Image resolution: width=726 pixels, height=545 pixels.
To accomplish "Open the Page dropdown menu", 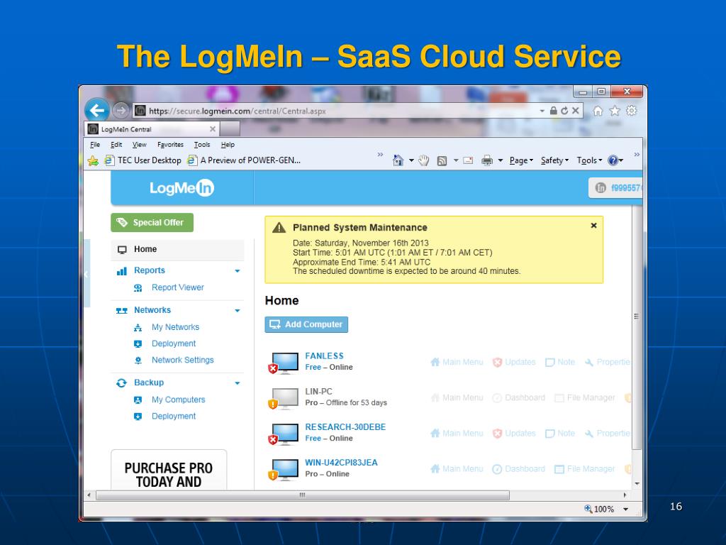I will pos(521,160).
